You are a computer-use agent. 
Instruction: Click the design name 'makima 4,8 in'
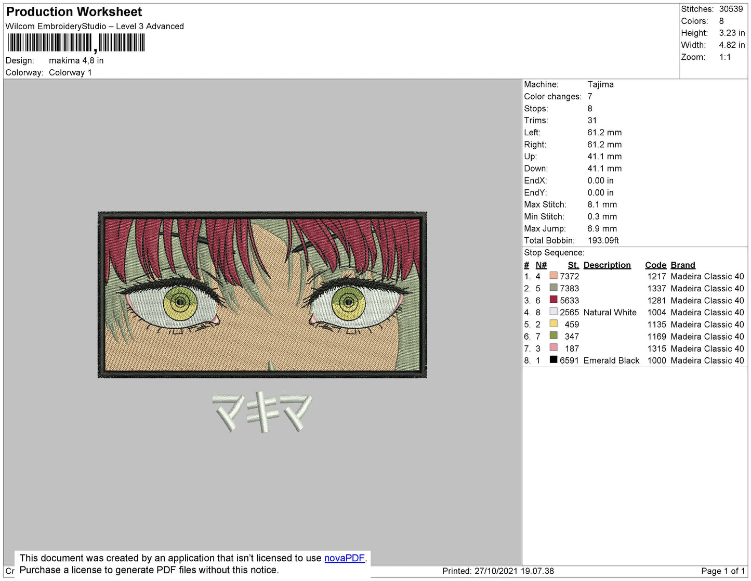[x=76, y=60]
